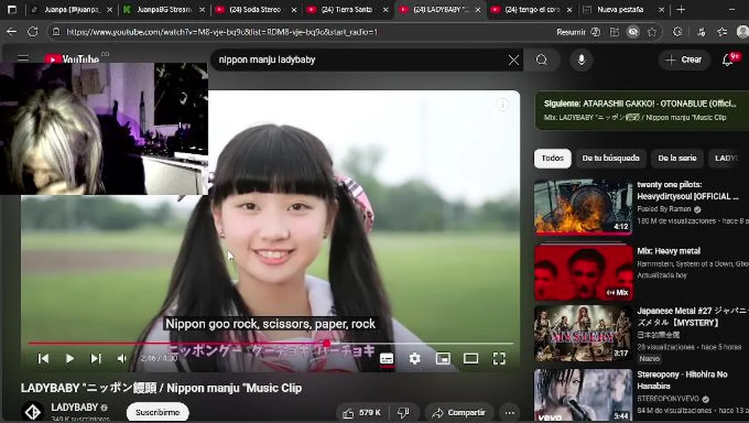Skip to next video in the player
This screenshot has height=423, width=749.
pos(96,358)
